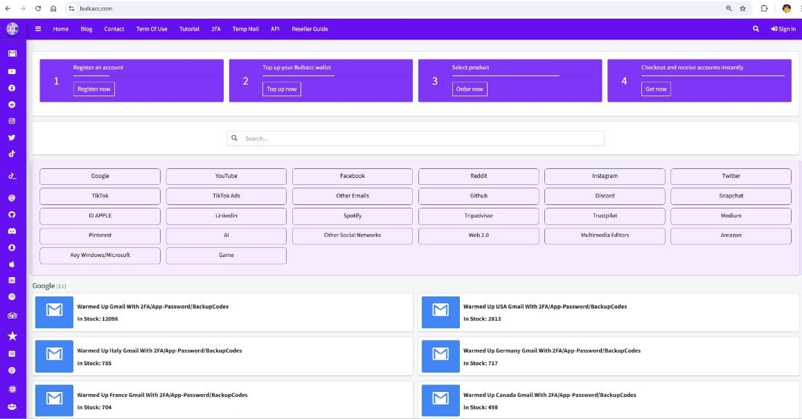Screen dimensions: 802x419
Task: Open Temp Mail in navbar
Action: (x=245, y=29)
